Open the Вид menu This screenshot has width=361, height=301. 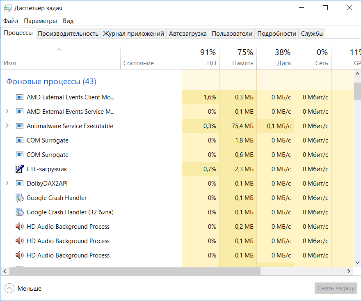point(68,21)
